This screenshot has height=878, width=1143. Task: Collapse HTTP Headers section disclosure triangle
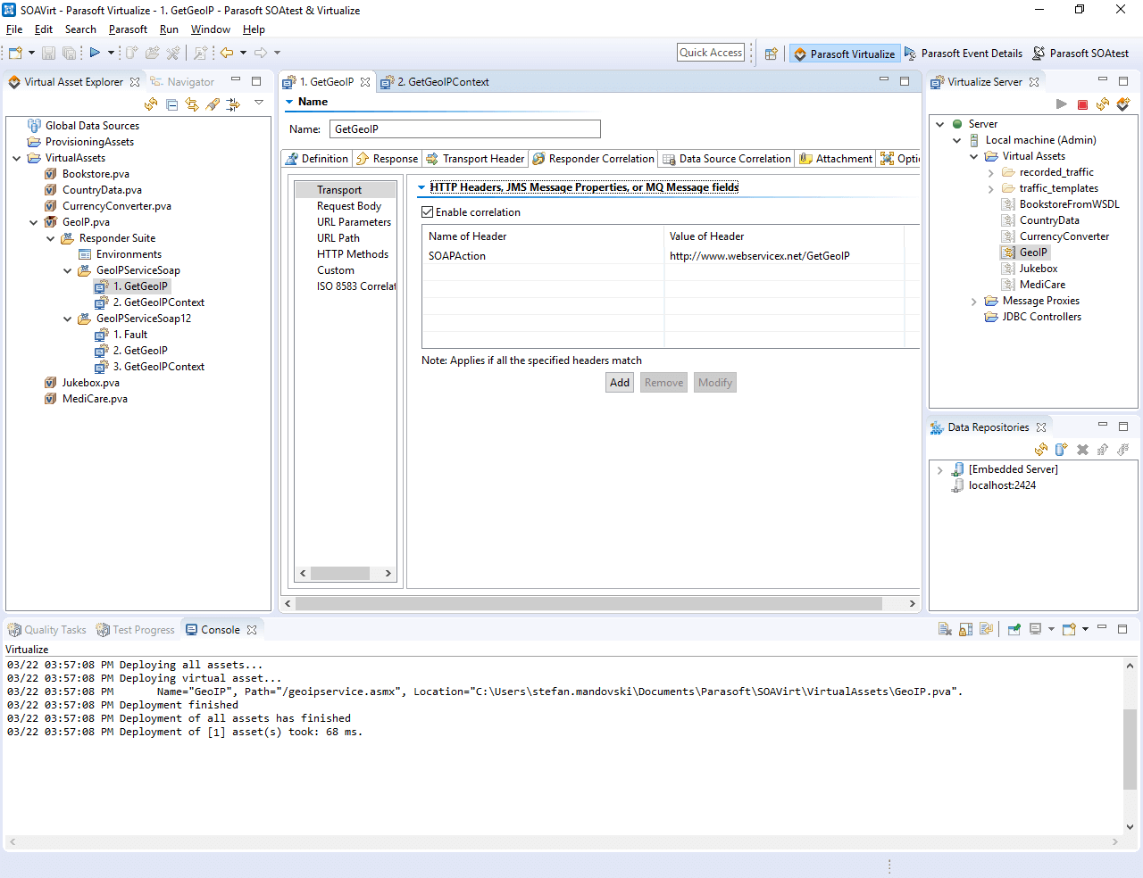click(421, 187)
